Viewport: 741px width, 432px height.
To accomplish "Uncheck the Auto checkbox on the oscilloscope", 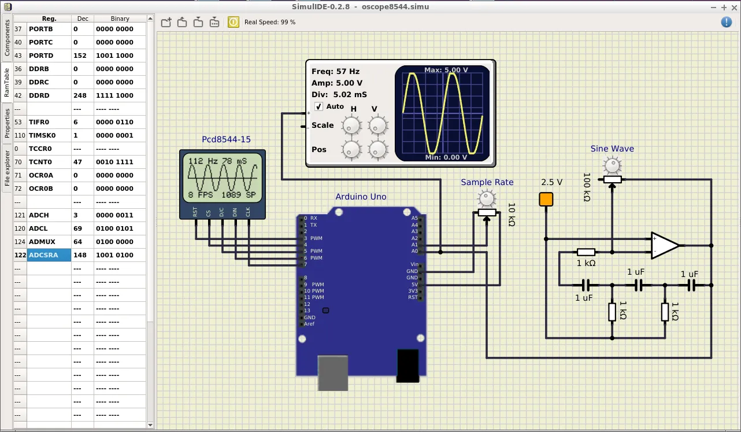I will 318,106.
